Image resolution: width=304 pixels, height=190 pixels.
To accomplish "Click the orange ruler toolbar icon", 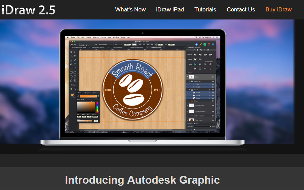I will (x=201, y=45).
